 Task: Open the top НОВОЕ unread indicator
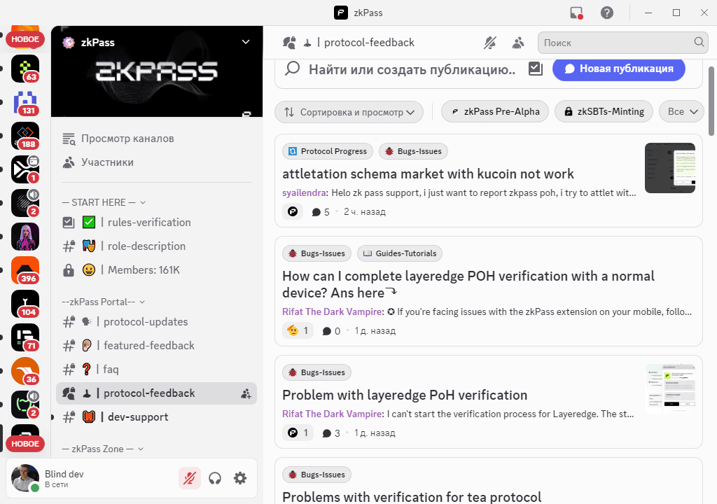click(25, 39)
